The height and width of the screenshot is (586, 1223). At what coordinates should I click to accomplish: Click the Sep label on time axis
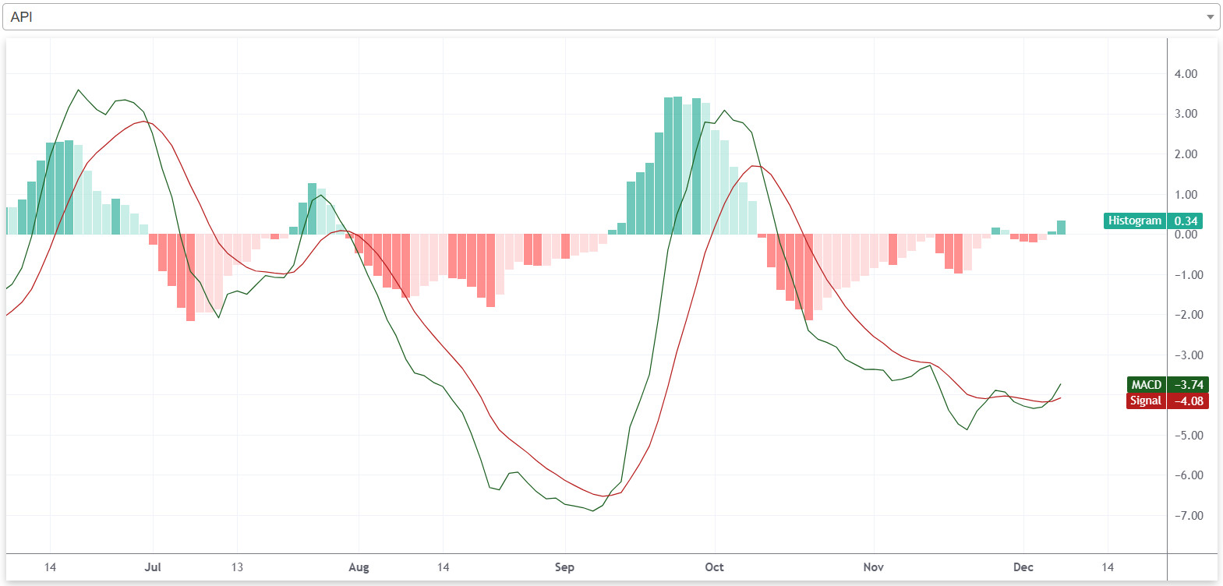564,567
